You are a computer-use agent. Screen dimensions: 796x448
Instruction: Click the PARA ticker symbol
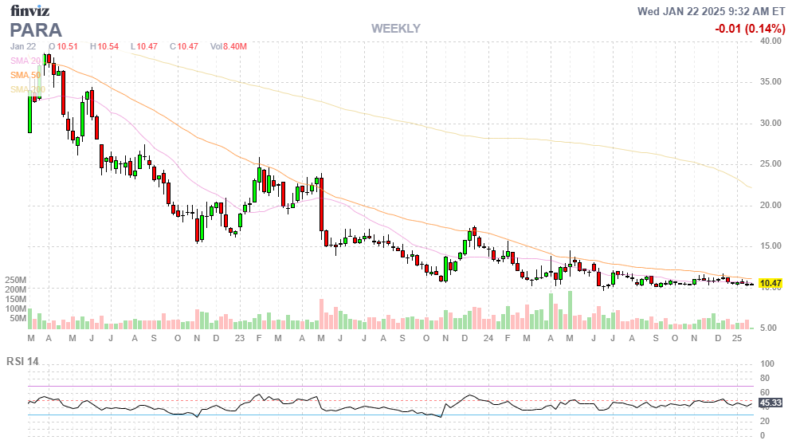click(36, 29)
